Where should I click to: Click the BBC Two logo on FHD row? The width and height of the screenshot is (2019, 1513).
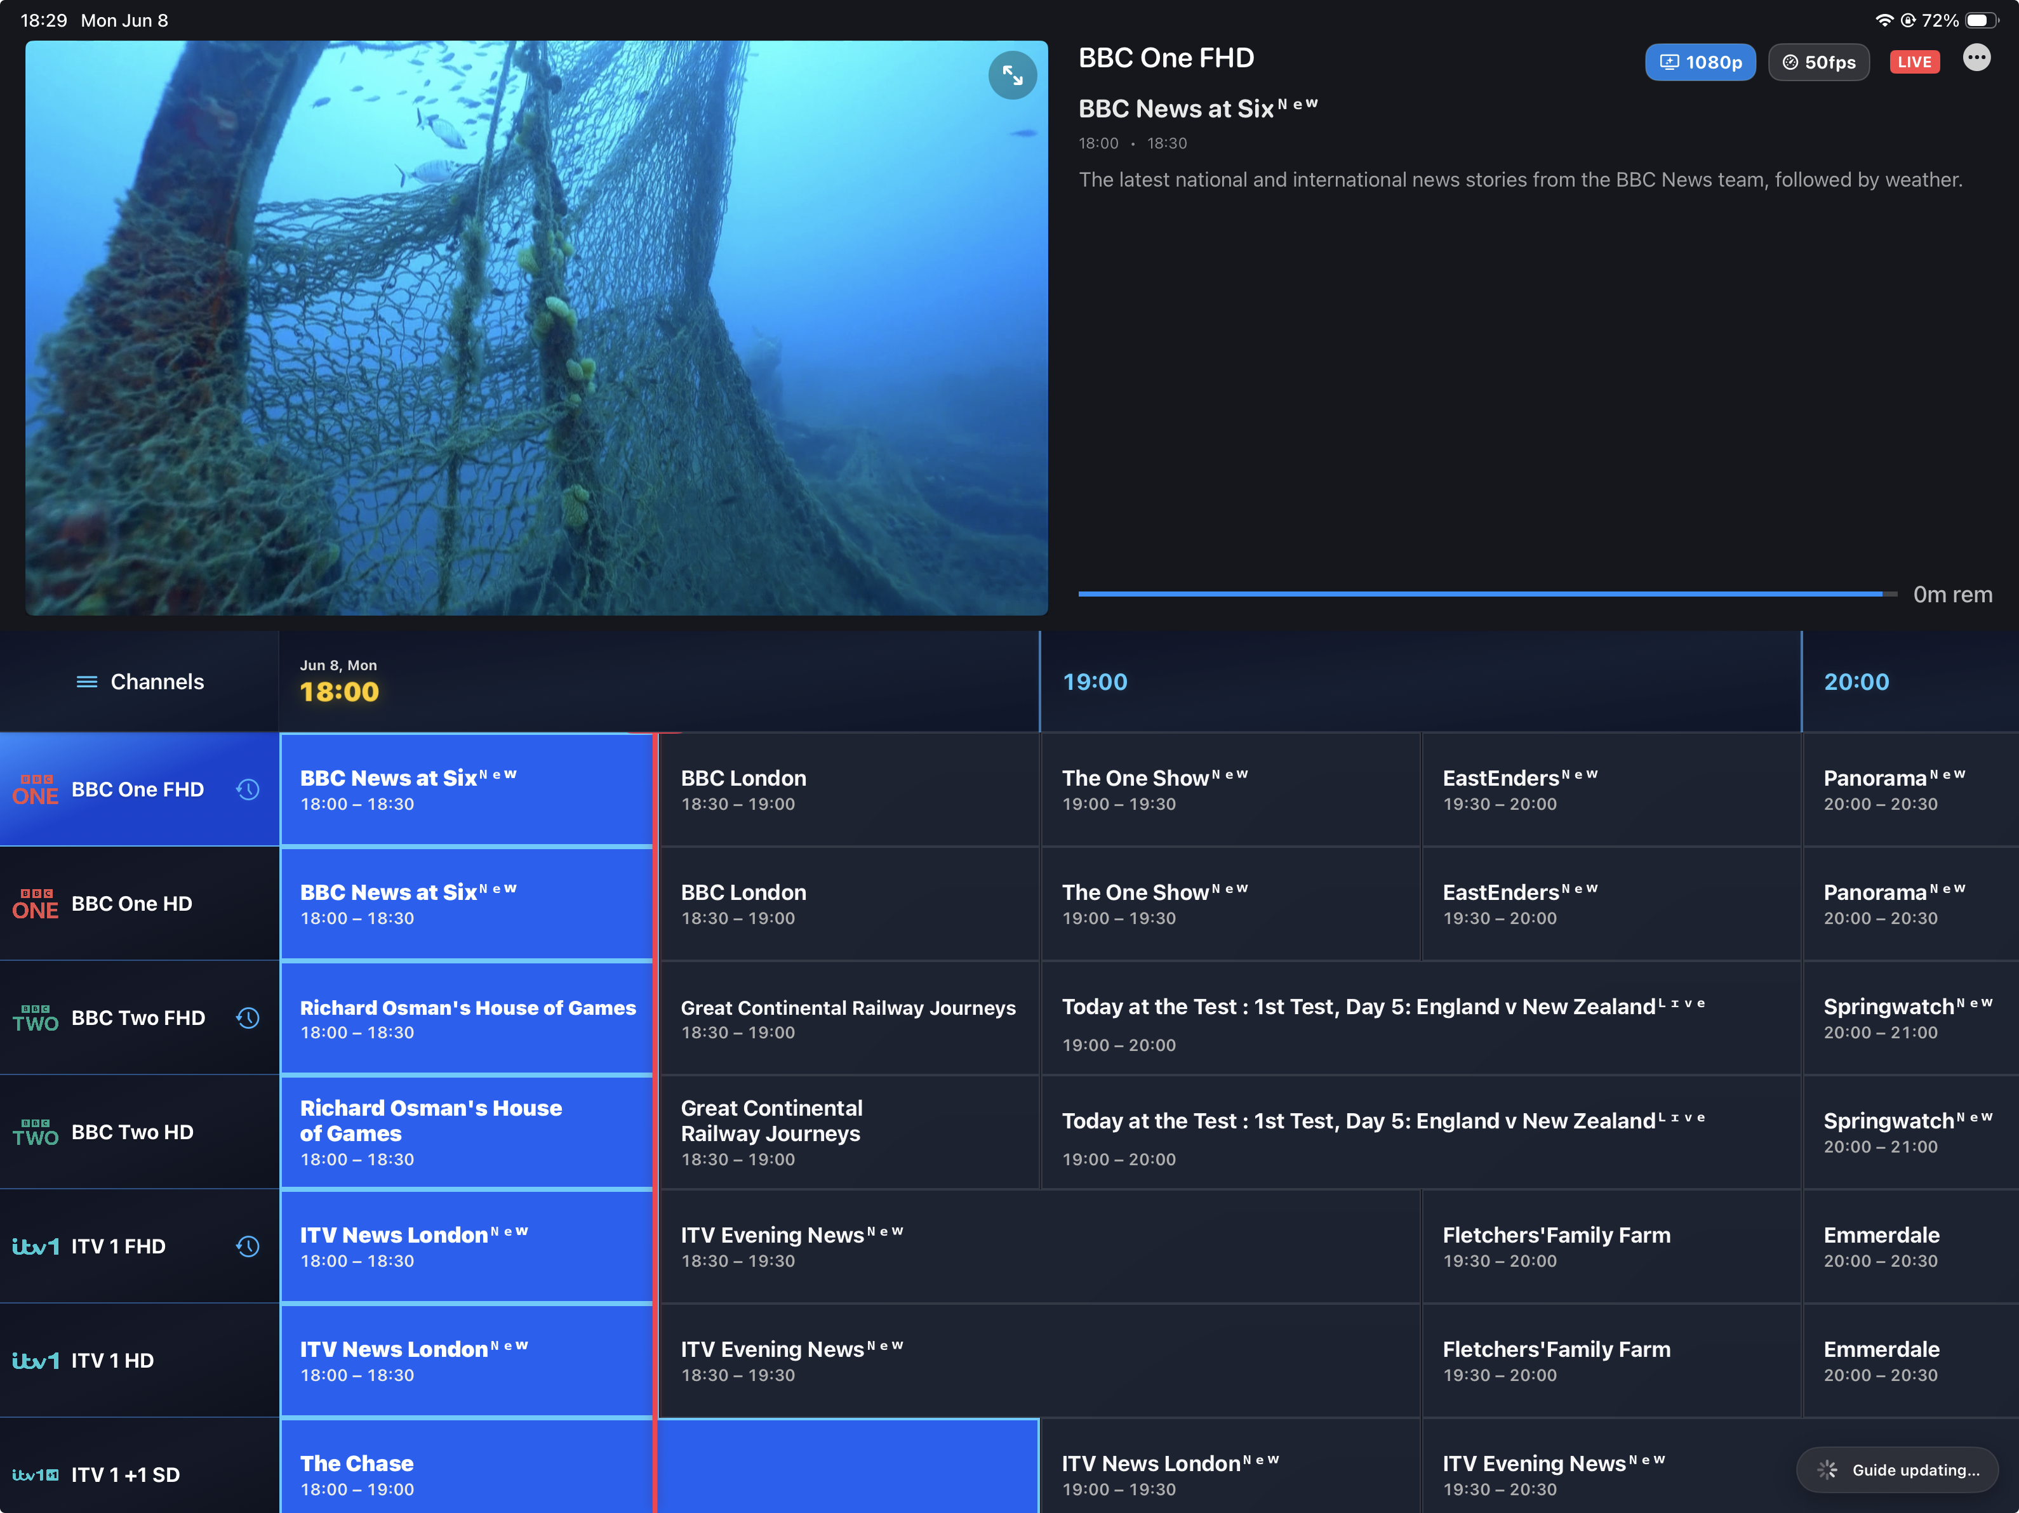pos(36,1017)
